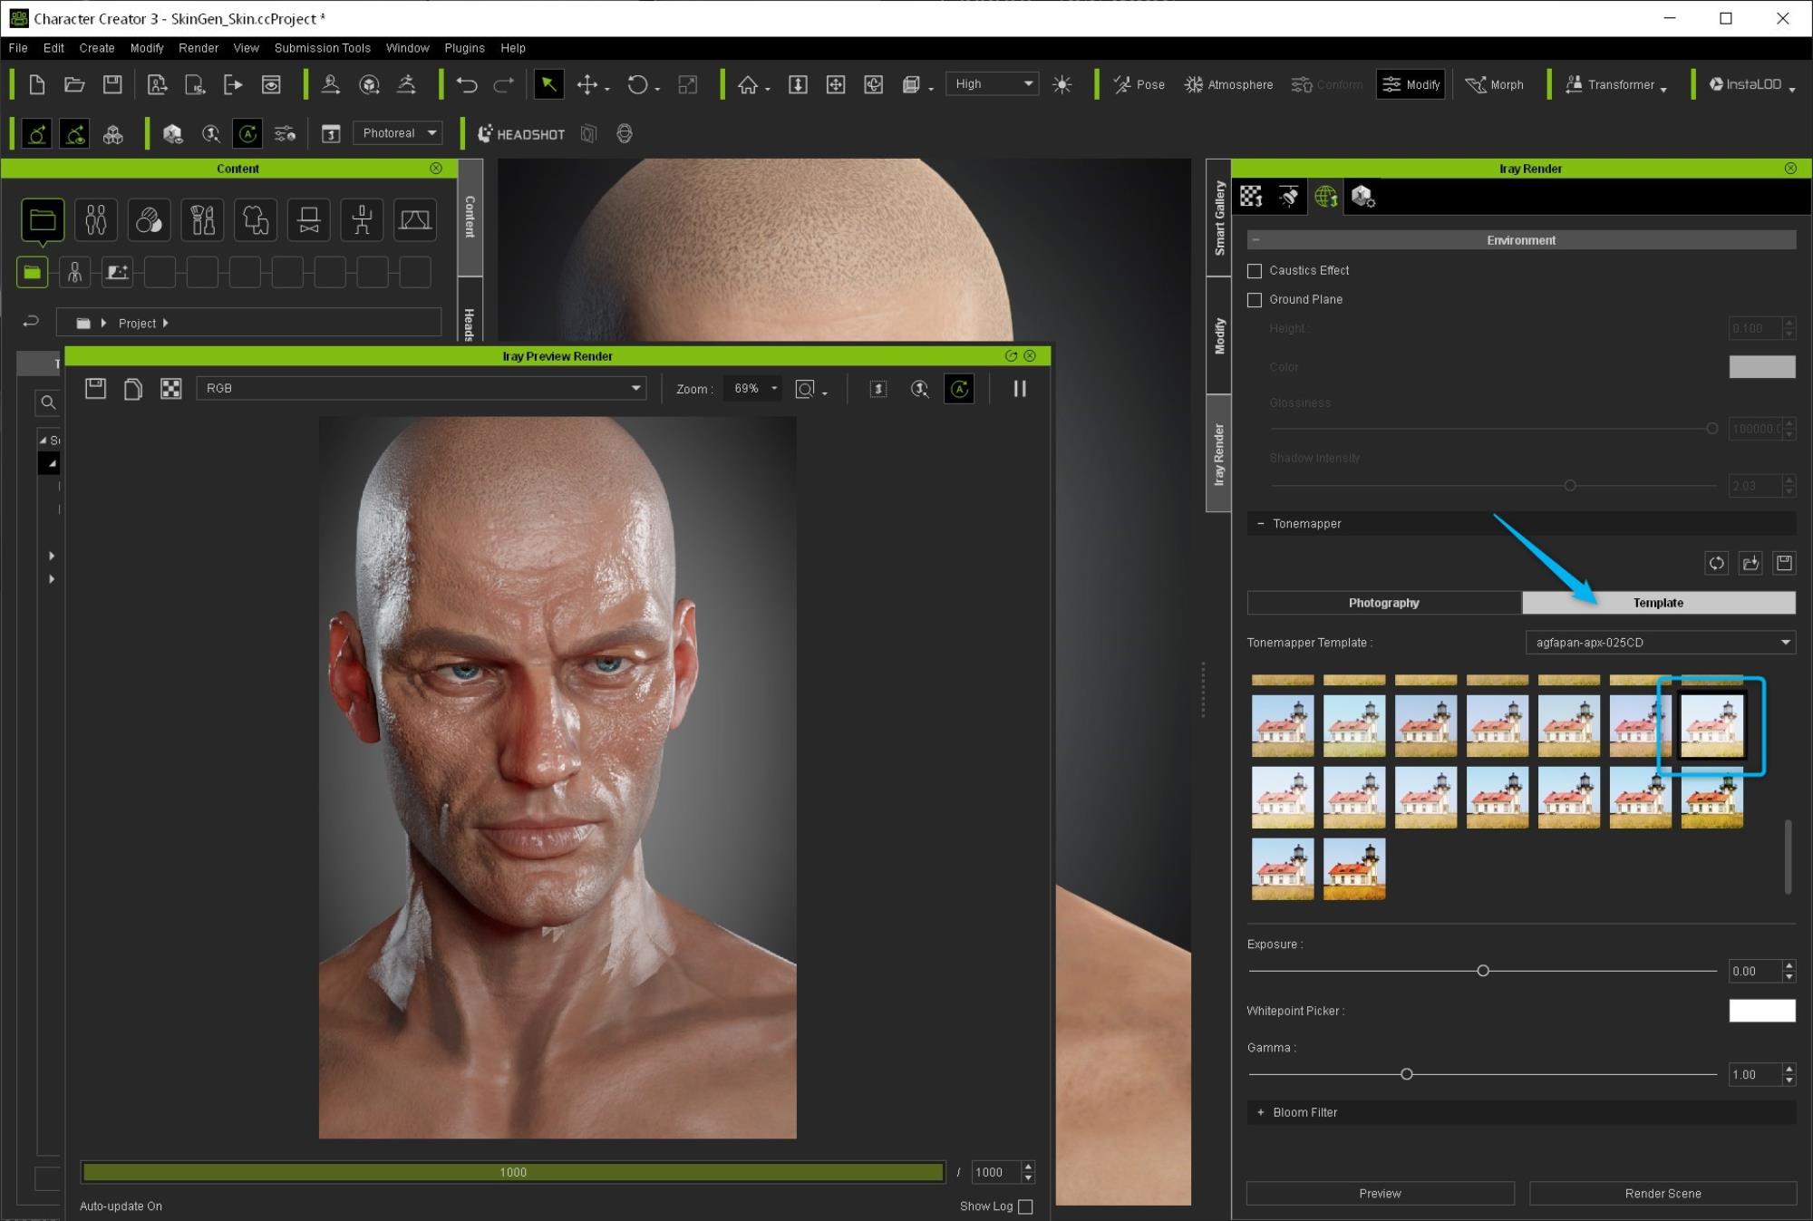1813x1221 pixels.
Task: Toggle the sun light icon
Action: click(1062, 84)
